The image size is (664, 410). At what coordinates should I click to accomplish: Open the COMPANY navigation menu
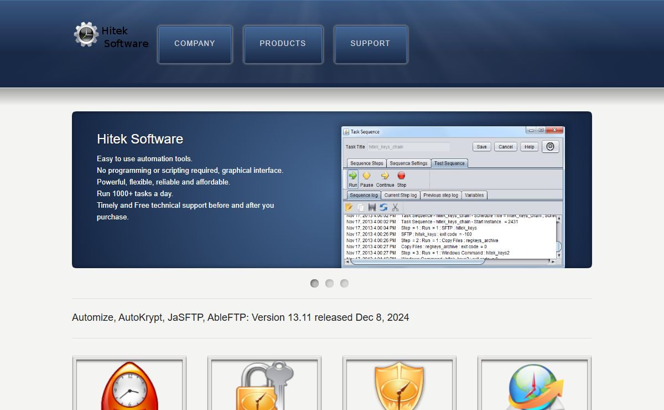(195, 44)
